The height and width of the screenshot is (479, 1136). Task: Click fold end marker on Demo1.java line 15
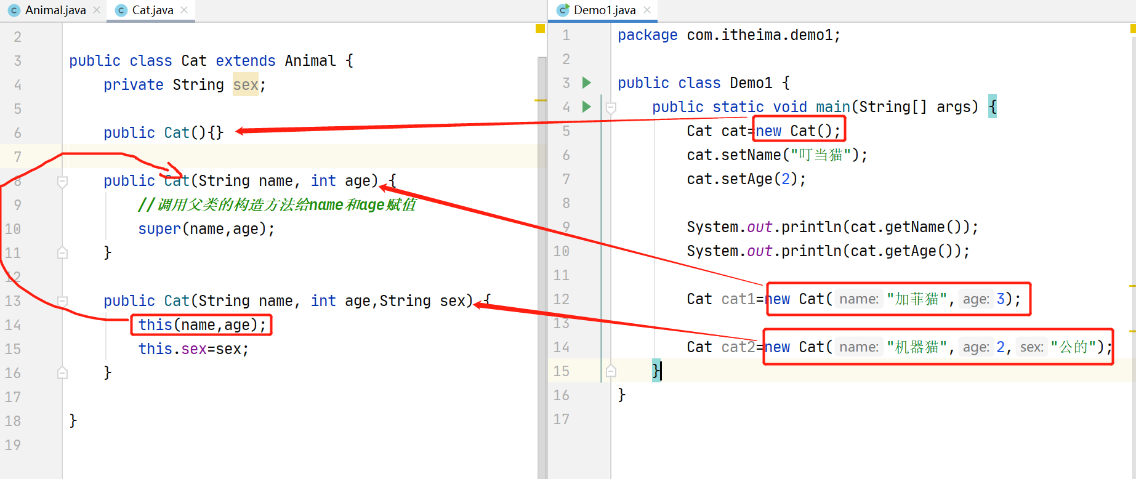tap(611, 371)
